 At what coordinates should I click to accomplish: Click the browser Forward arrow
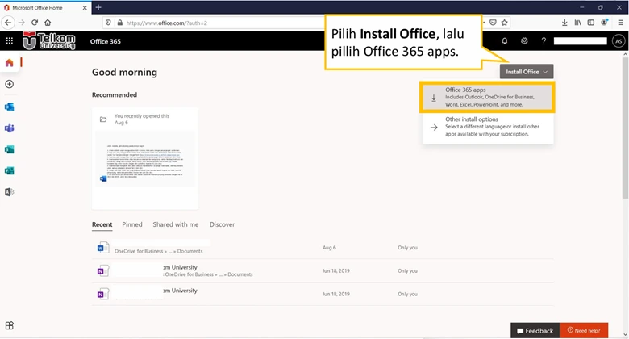[22, 23]
